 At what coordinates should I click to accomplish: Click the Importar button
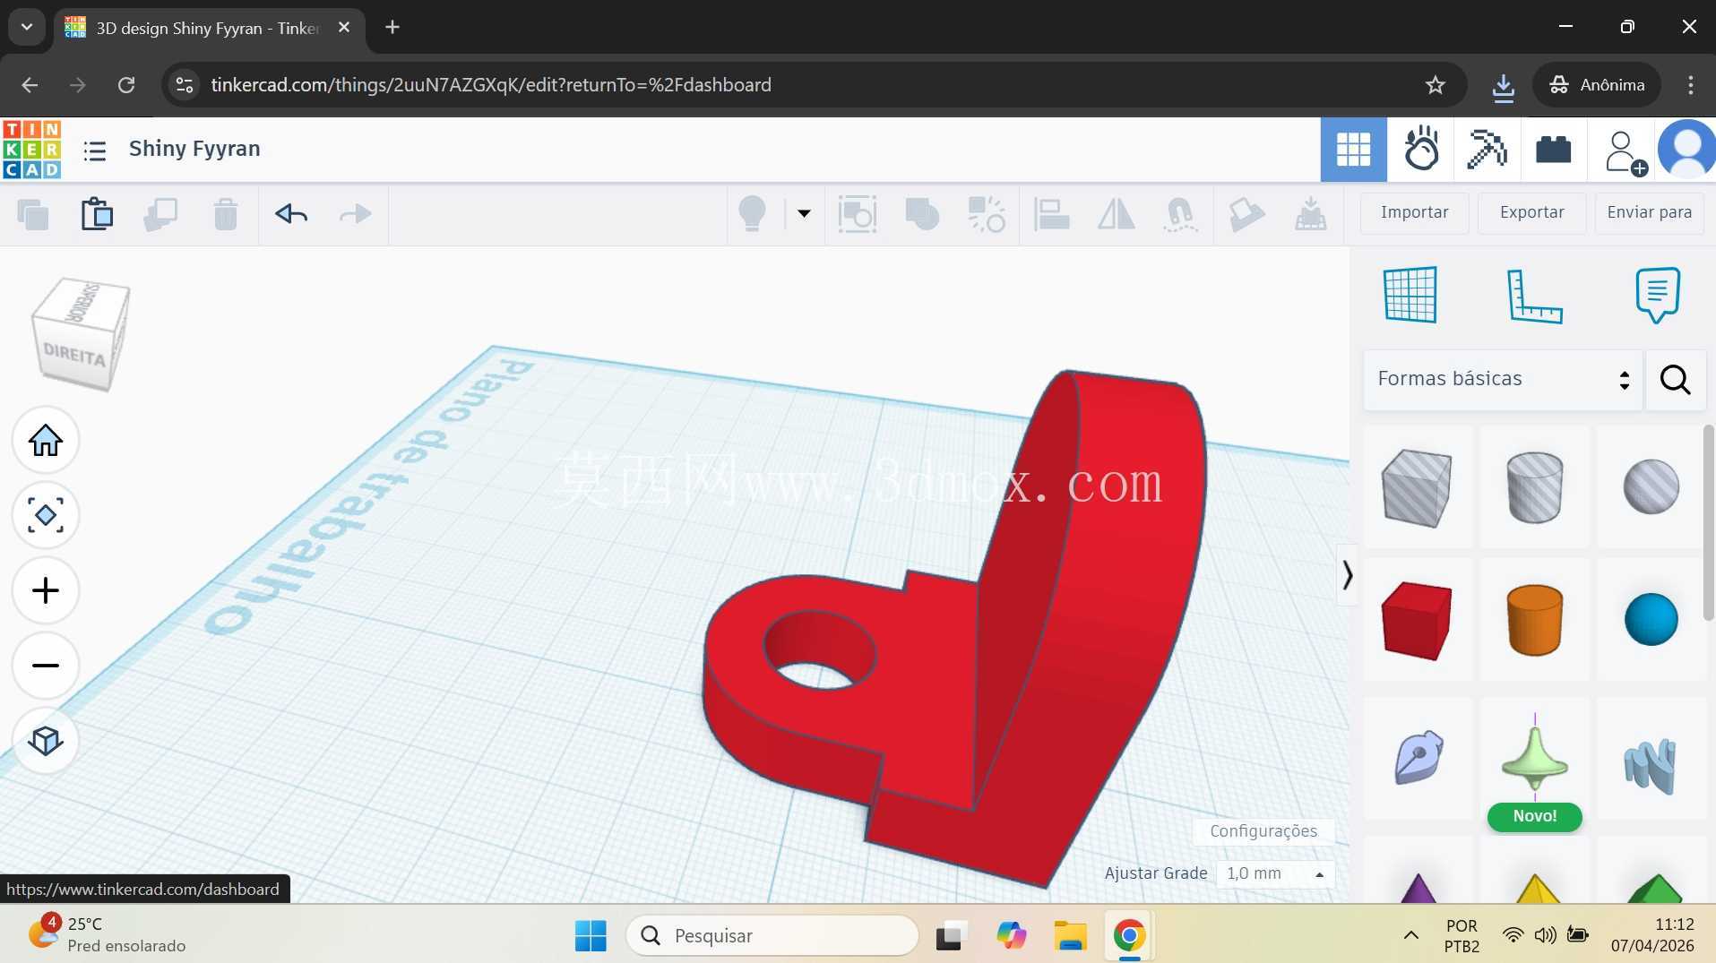[1414, 213]
